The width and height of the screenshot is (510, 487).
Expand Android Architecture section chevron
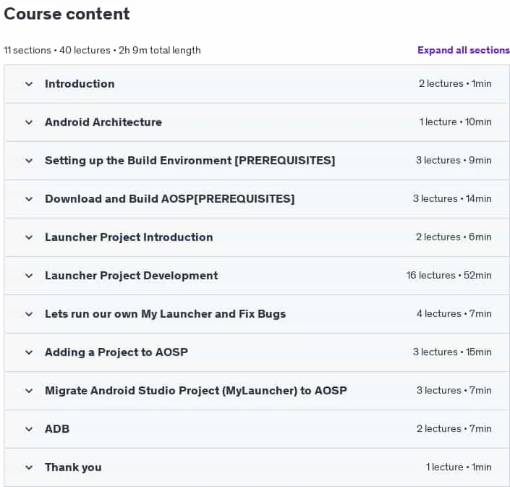[29, 122]
